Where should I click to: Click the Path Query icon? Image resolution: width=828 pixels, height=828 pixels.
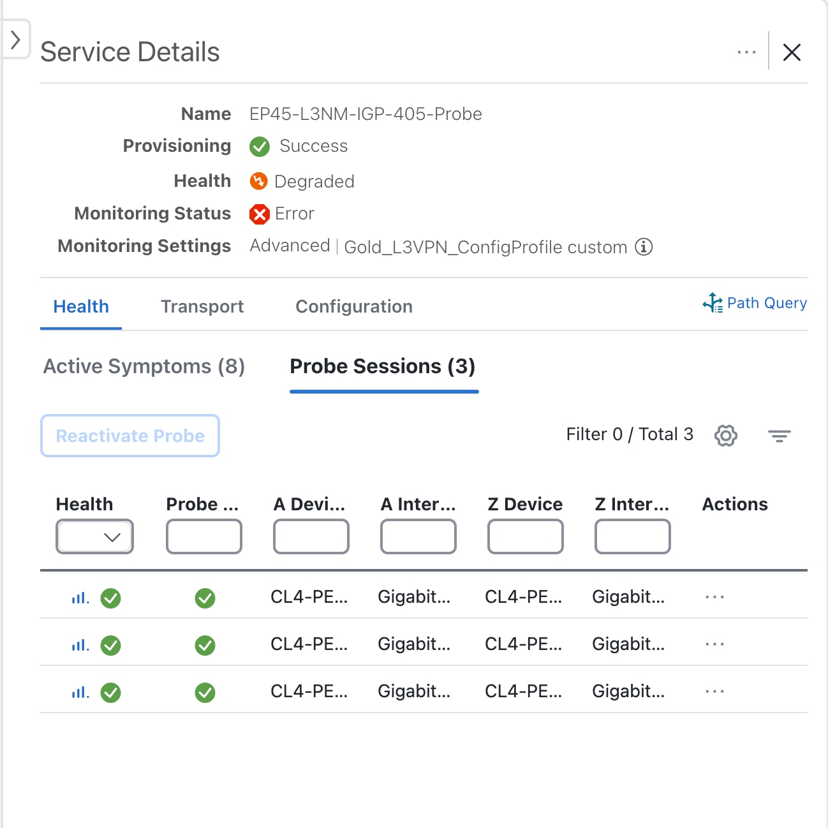713,302
